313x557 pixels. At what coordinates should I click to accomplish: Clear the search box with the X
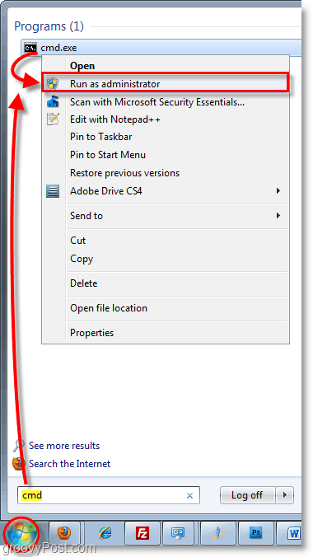pyautogui.click(x=189, y=495)
